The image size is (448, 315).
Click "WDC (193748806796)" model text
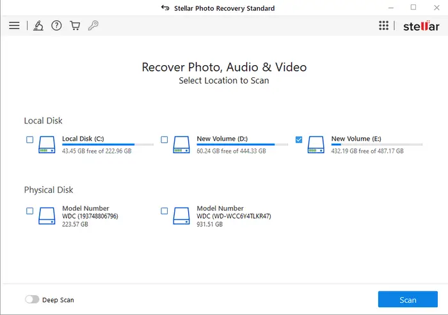click(x=90, y=216)
